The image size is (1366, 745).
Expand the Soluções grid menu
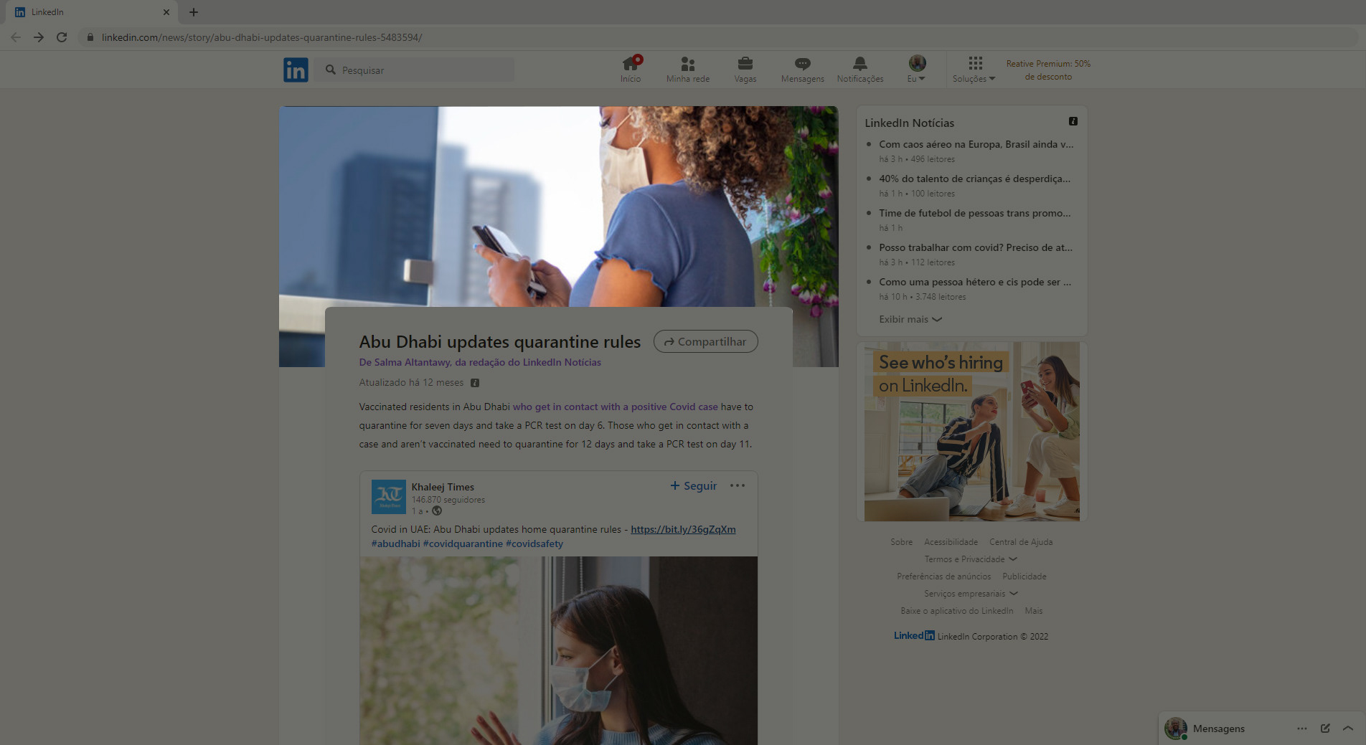(974, 70)
